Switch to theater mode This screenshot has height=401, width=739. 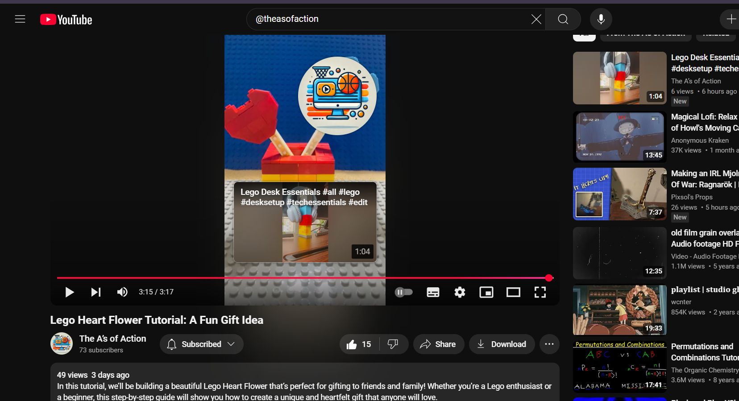(513, 292)
